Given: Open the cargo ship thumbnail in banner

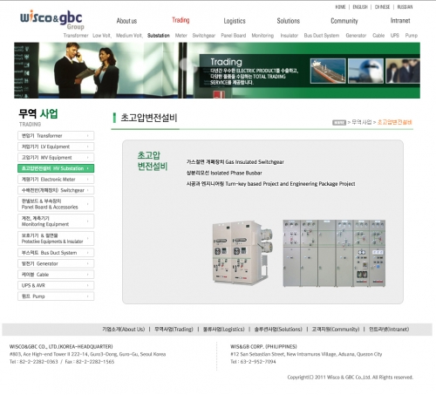Looking at the screenshot, I should [328, 71].
